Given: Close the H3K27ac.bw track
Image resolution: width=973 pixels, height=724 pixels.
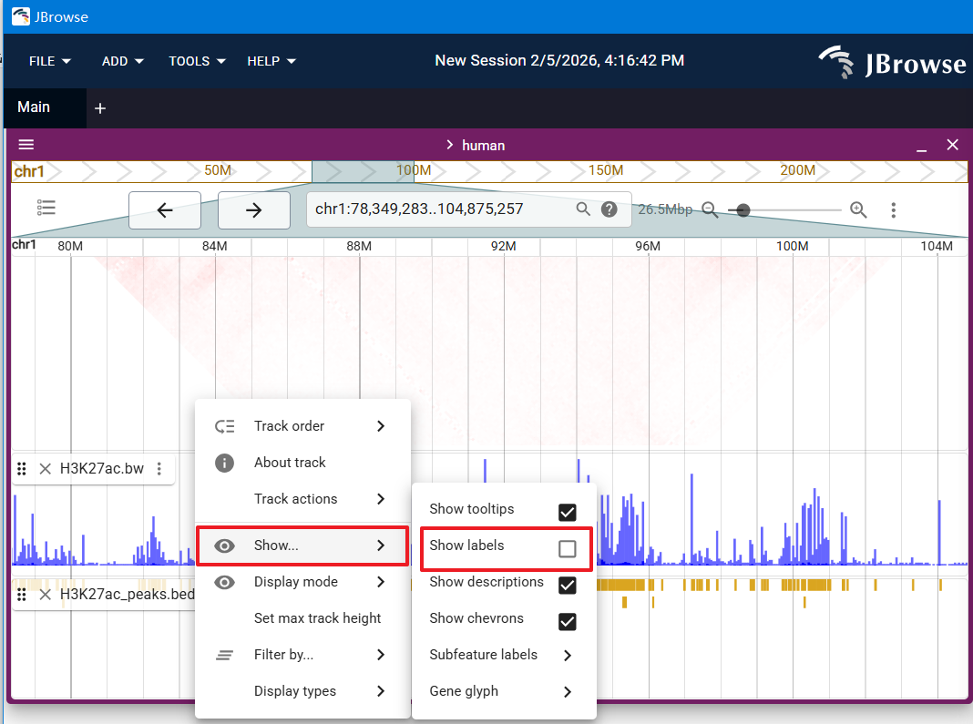Looking at the screenshot, I should point(45,468).
